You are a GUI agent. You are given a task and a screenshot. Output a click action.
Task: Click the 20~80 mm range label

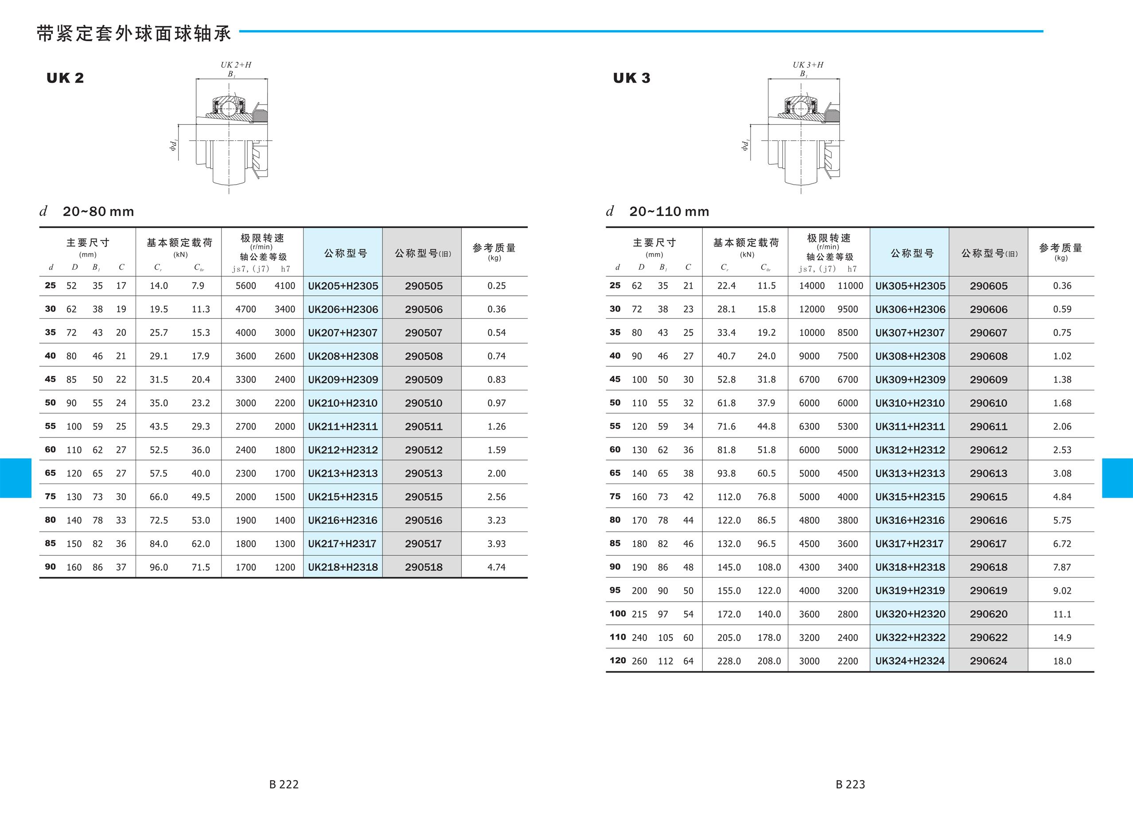98,212
